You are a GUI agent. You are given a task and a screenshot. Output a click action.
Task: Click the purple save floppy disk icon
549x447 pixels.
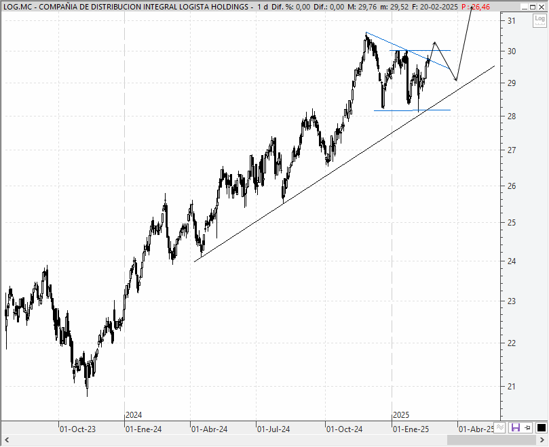[516, 427]
